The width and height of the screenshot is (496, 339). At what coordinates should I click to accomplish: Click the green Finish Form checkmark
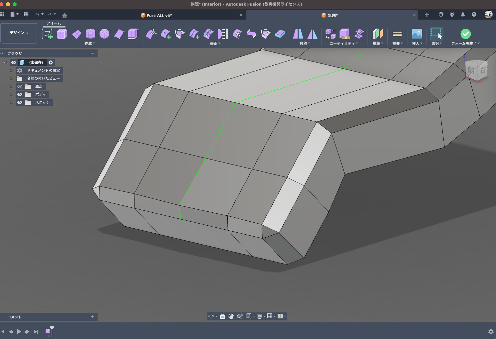pos(465,34)
